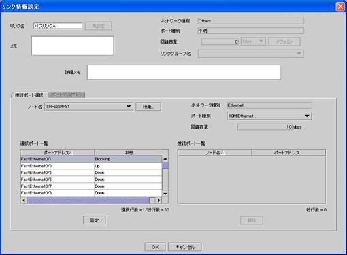
Task: Click the リンク名 input field
Action: point(58,26)
